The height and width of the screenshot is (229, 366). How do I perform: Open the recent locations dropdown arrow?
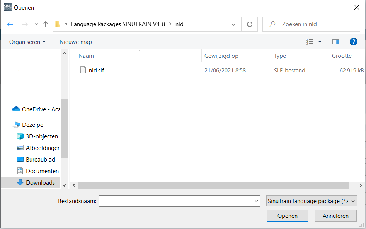coord(36,24)
